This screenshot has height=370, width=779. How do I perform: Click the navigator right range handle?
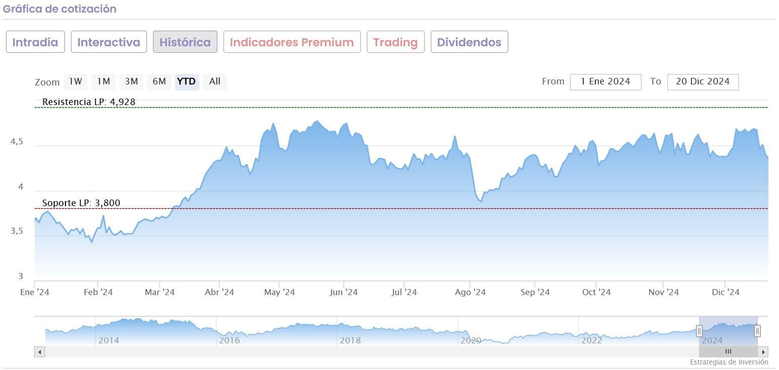tap(757, 331)
